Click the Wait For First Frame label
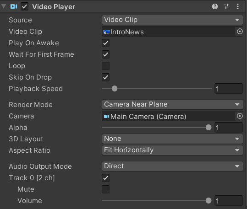The width and height of the screenshot is (247, 209). [41, 54]
